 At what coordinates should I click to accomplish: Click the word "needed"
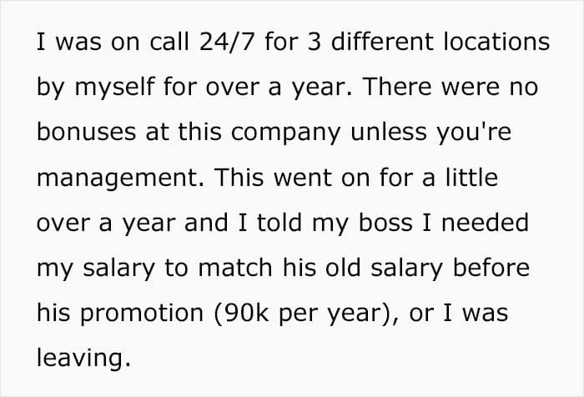[x=485, y=223]
